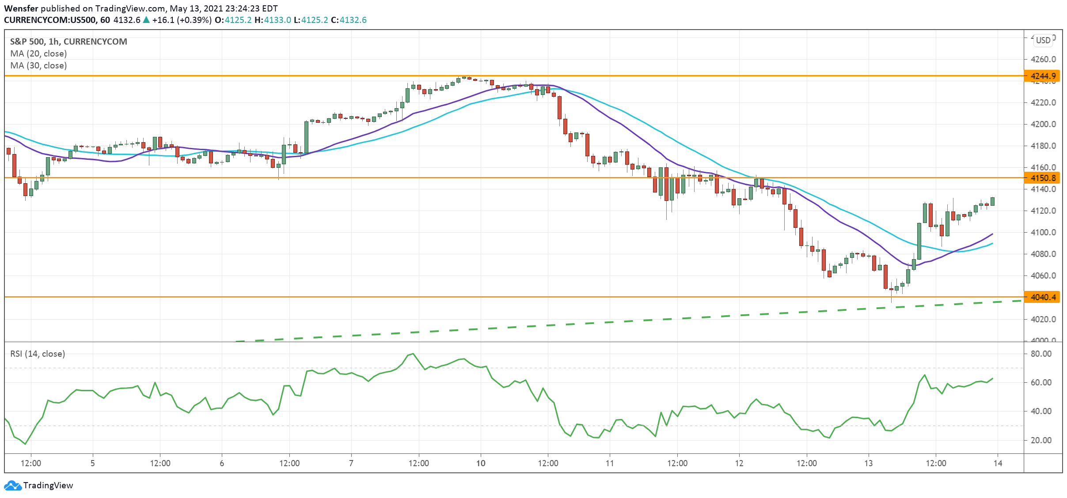1067x498 pixels.
Task: Click the 4150.8 orange price label
Action: click(1043, 178)
